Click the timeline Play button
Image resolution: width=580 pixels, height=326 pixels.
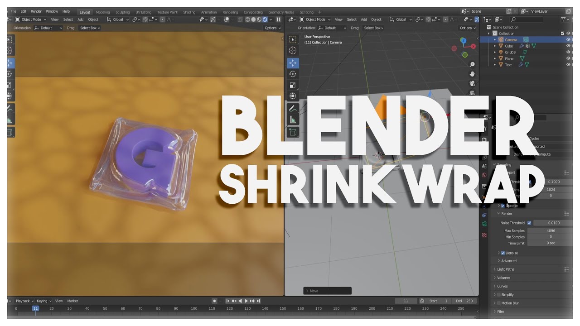click(246, 301)
